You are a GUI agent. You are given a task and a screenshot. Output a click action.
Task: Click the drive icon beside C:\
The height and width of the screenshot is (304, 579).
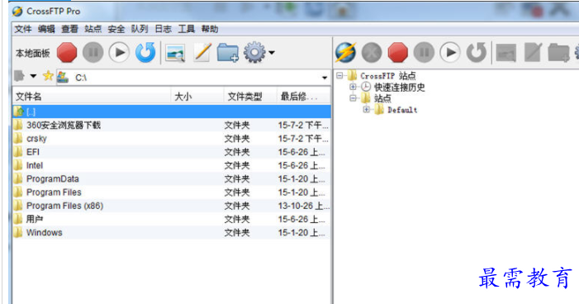[63, 77]
